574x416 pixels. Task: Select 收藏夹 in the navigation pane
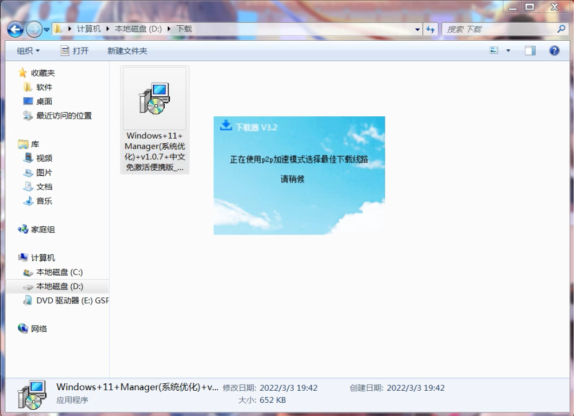(x=43, y=73)
